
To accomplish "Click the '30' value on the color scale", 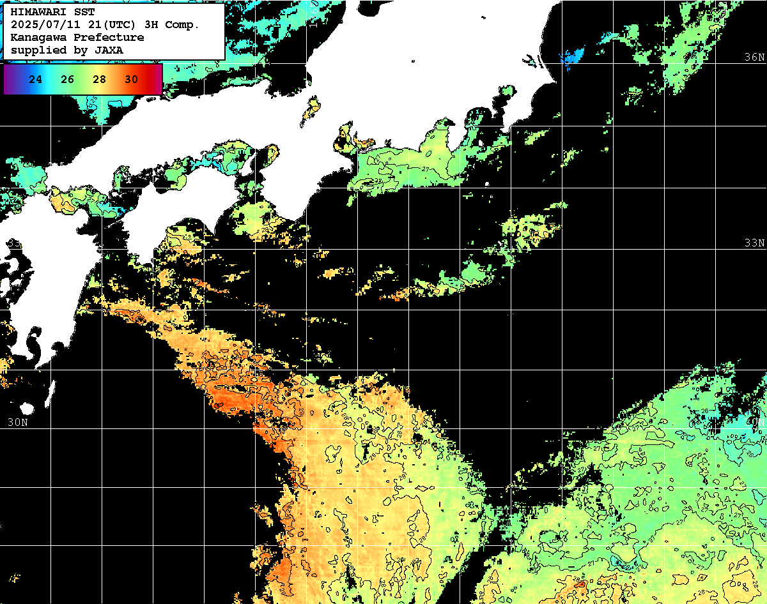I will point(131,80).
